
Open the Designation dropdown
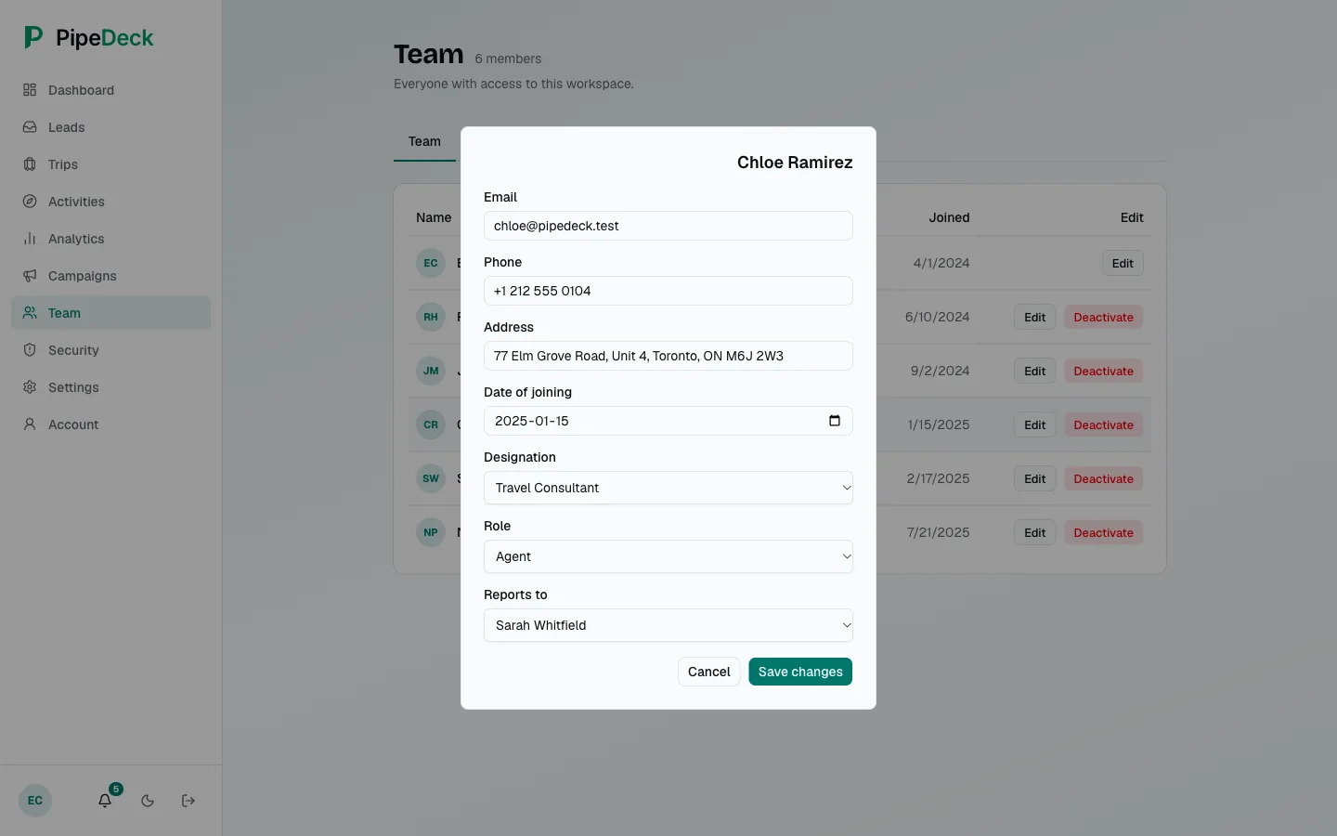pyautogui.click(x=668, y=488)
